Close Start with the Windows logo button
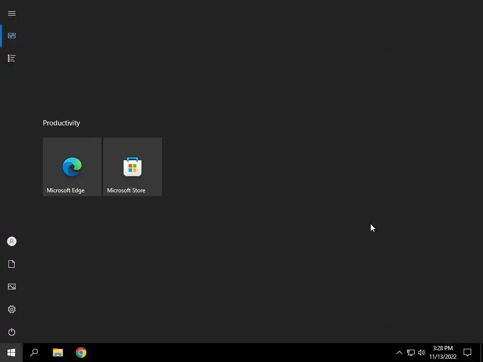Screen dimensions: 483x362 point(11,353)
